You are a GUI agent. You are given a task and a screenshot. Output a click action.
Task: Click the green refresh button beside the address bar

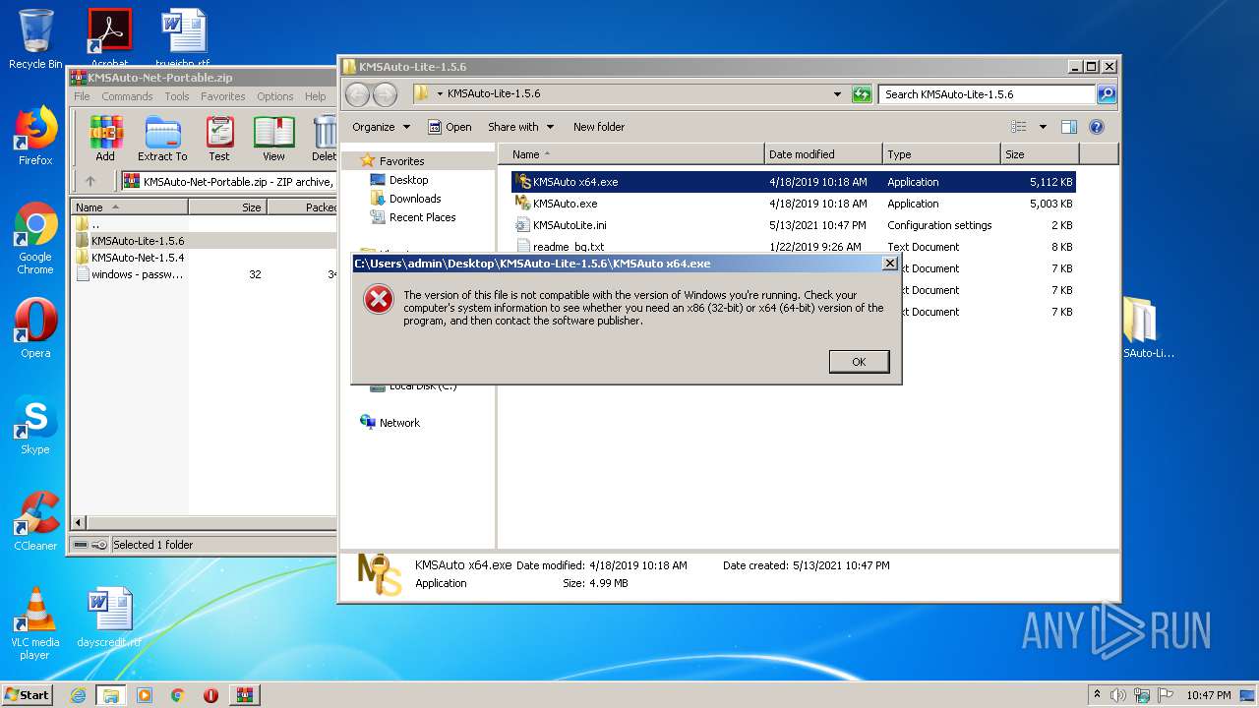[862, 94]
